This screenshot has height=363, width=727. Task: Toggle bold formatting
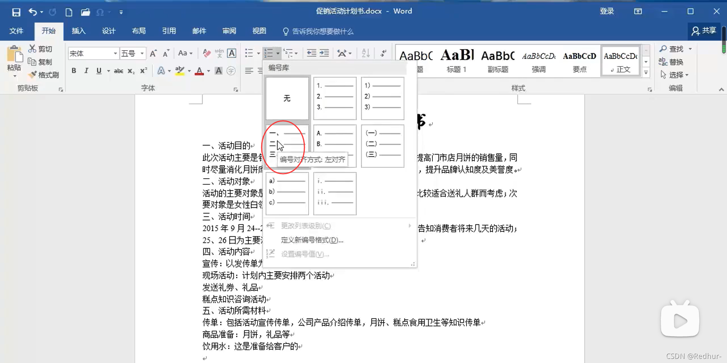74,71
